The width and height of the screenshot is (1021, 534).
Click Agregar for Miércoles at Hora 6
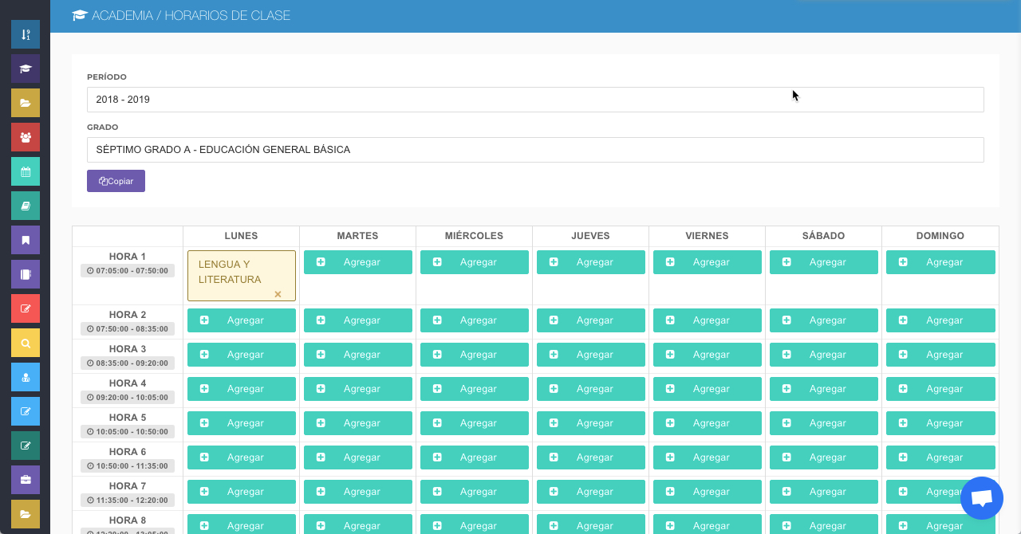tap(474, 457)
